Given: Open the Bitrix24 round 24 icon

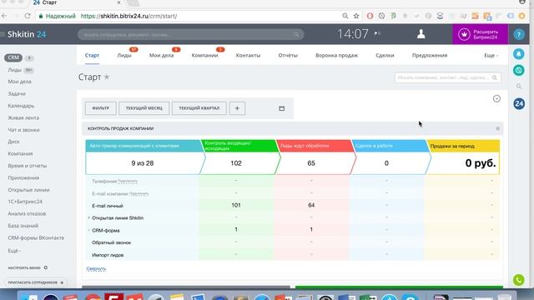Looking at the screenshot, I should pyautogui.click(x=519, y=103).
